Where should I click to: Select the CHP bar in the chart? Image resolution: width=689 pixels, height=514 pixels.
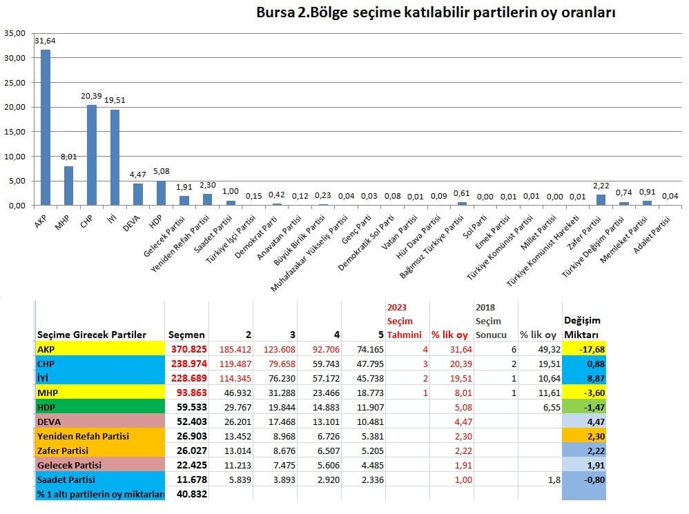click(x=92, y=155)
